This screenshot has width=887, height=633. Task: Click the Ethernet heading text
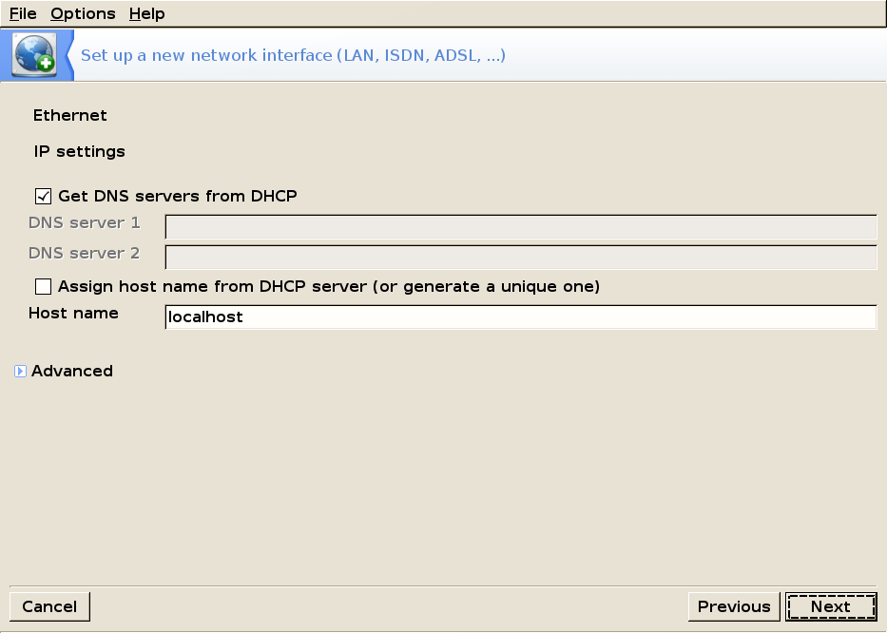[x=70, y=115]
